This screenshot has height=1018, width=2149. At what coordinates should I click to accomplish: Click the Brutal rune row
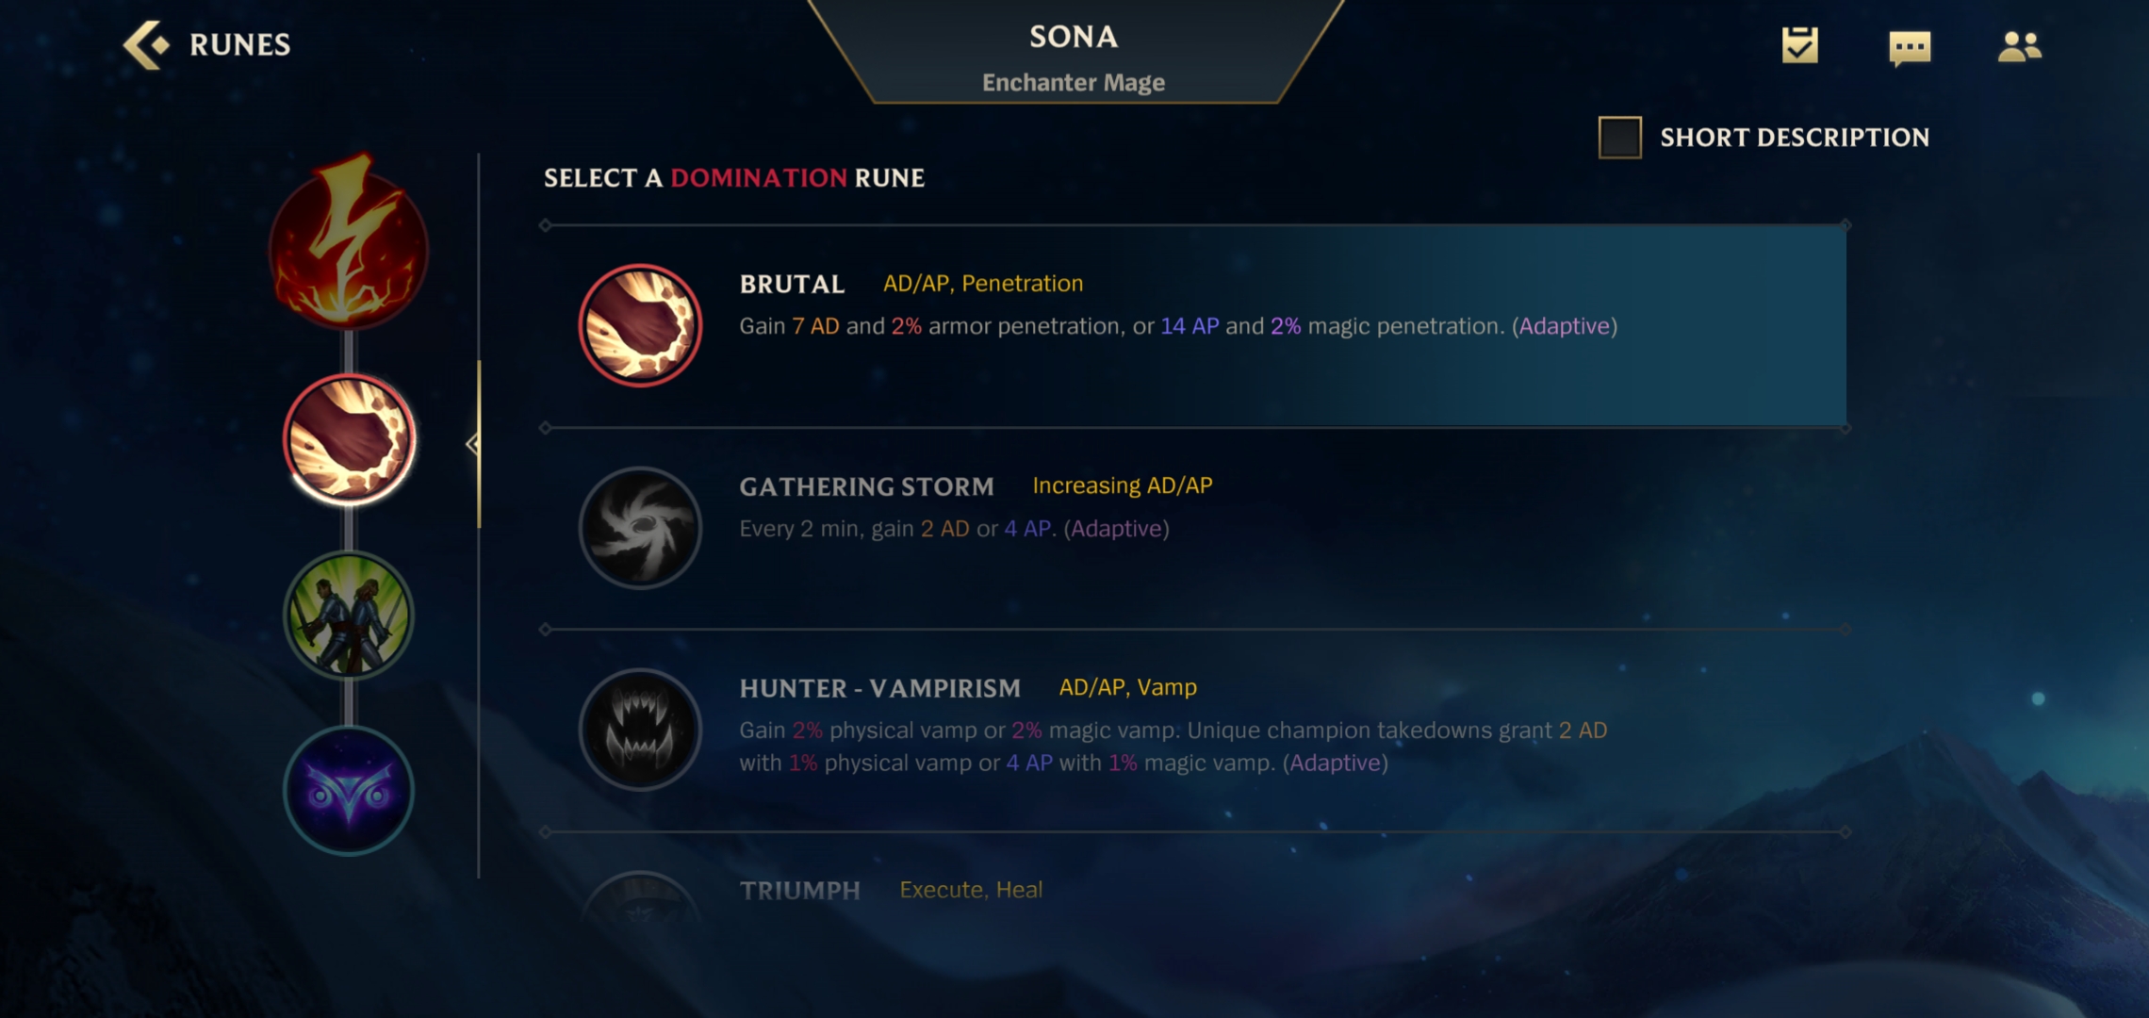point(1195,326)
